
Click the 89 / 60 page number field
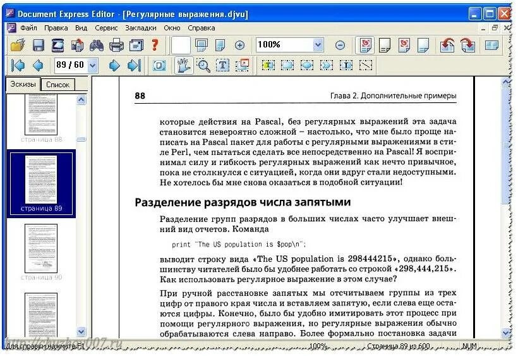coord(71,65)
